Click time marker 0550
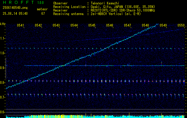The image size is (187, 118). tap(181, 25)
